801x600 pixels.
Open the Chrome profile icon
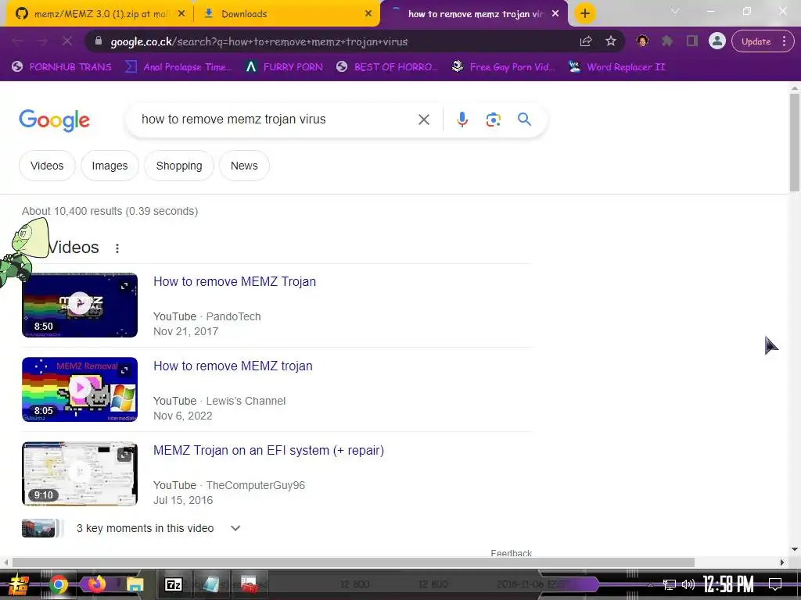click(717, 41)
